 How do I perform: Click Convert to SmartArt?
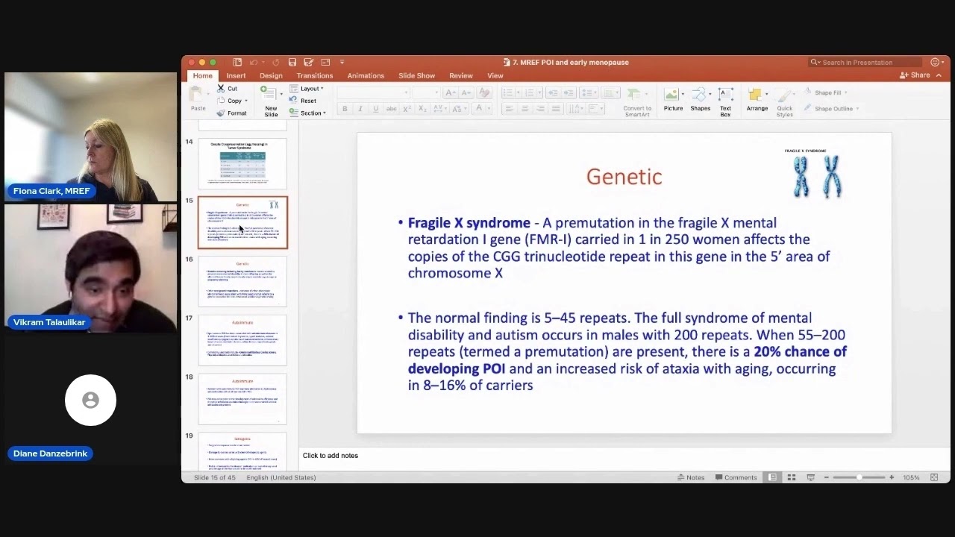(637, 102)
